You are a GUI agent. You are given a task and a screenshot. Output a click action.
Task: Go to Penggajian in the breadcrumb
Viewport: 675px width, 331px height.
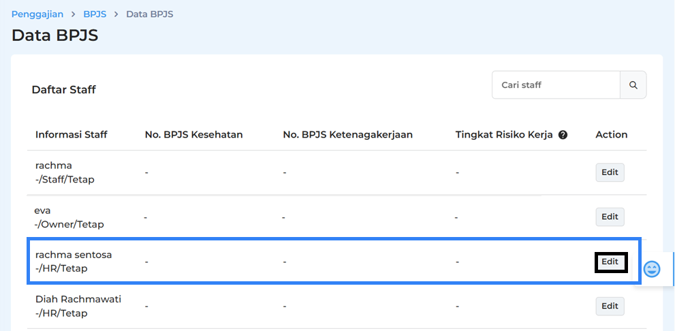point(37,14)
